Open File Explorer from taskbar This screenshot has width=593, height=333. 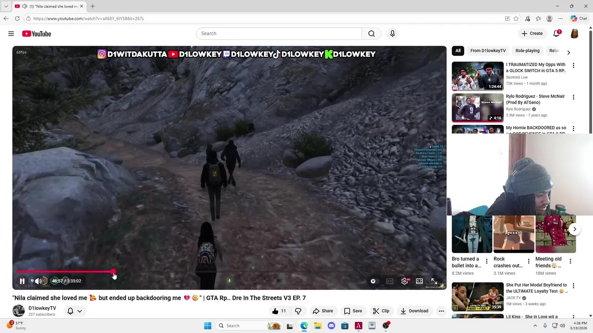pyautogui.click(x=318, y=326)
